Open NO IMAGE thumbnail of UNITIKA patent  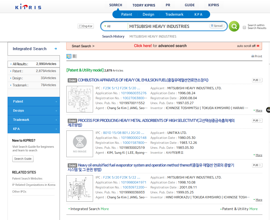[x=80, y=144]
